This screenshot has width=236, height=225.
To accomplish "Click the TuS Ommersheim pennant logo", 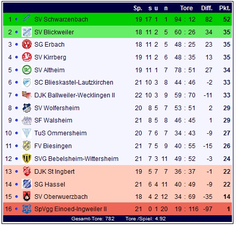I will [27, 133].
